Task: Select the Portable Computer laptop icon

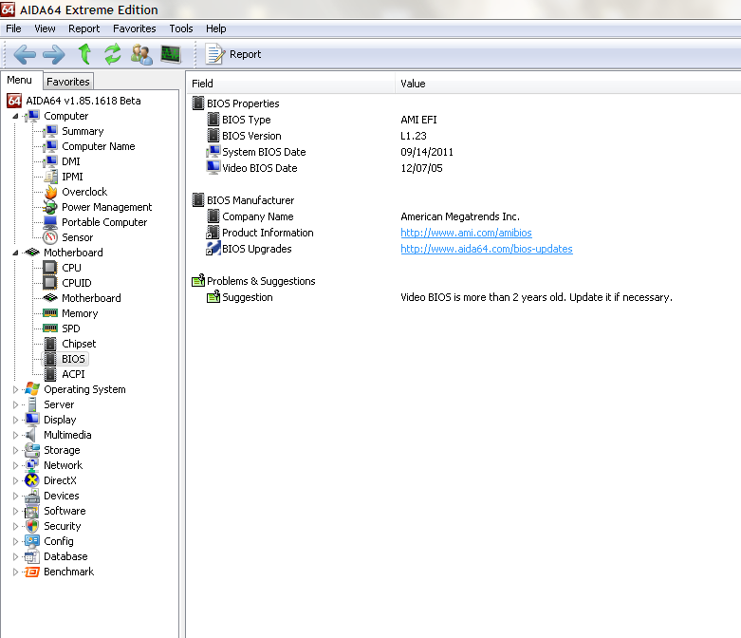Action: coord(50,222)
